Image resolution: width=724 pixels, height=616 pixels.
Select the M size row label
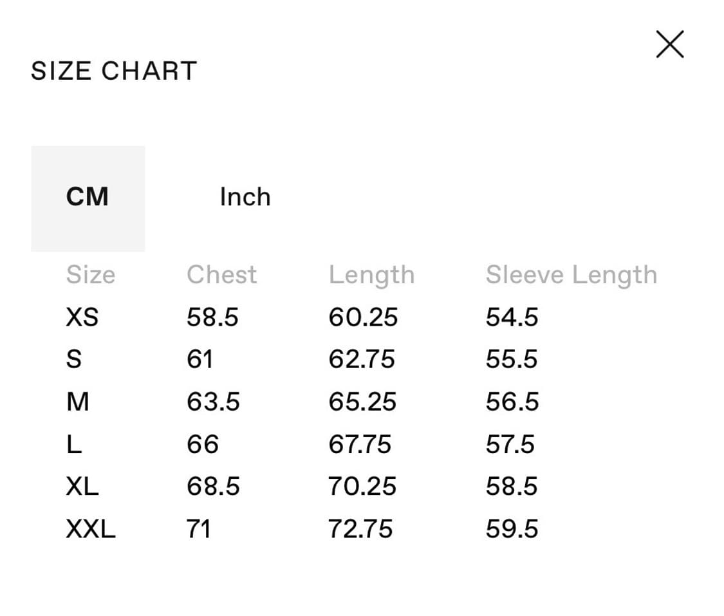[77, 402]
